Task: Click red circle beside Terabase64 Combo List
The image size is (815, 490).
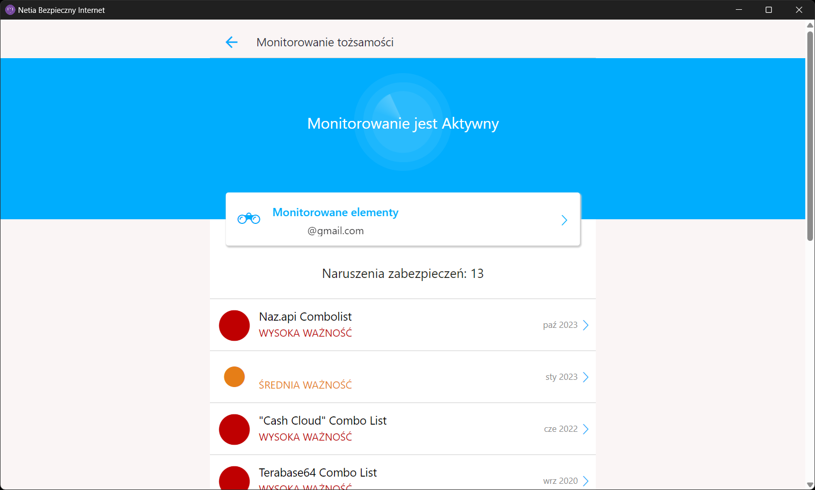Action: click(234, 479)
